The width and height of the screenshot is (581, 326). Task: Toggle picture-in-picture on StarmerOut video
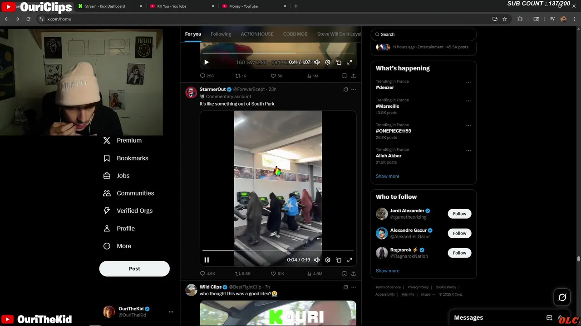pos(339,260)
